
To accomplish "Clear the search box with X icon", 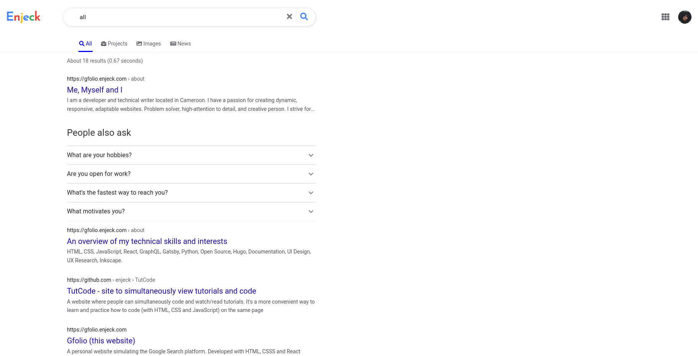I will pyautogui.click(x=289, y=17).
